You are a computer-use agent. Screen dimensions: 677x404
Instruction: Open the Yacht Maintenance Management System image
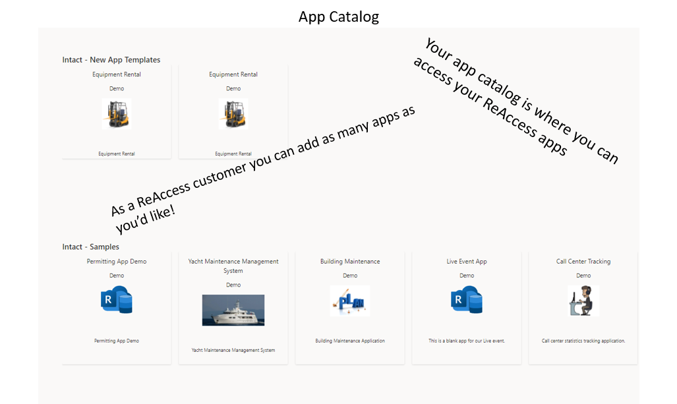tap(233, 310)
